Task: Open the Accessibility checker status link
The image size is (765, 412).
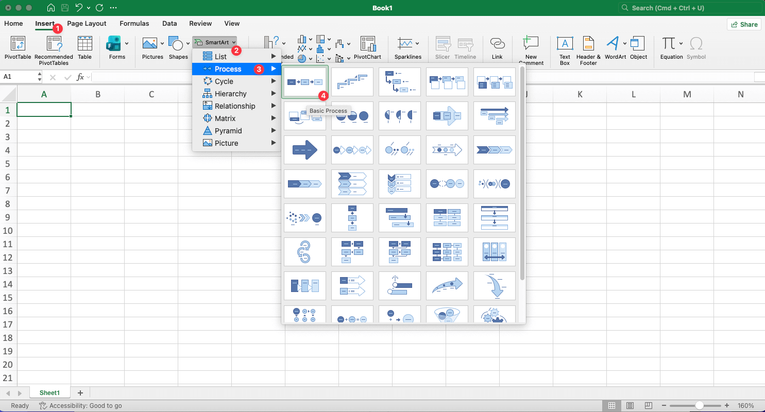Action: click(80, 405)
